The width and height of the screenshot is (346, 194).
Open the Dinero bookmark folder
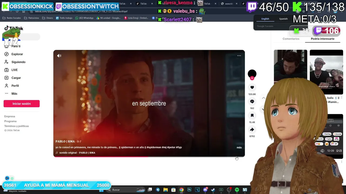[48, 18]
